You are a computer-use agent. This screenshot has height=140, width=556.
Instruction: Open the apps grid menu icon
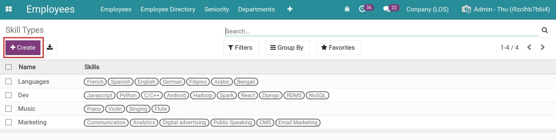pos(9,9)
